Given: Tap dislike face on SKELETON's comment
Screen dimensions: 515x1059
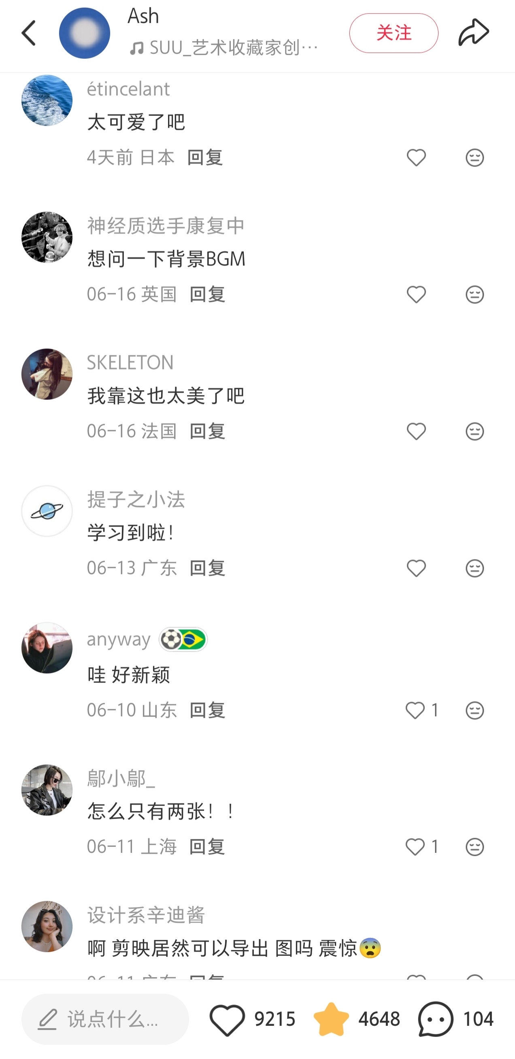Looking at the screenshot, I should coord(475,431).
